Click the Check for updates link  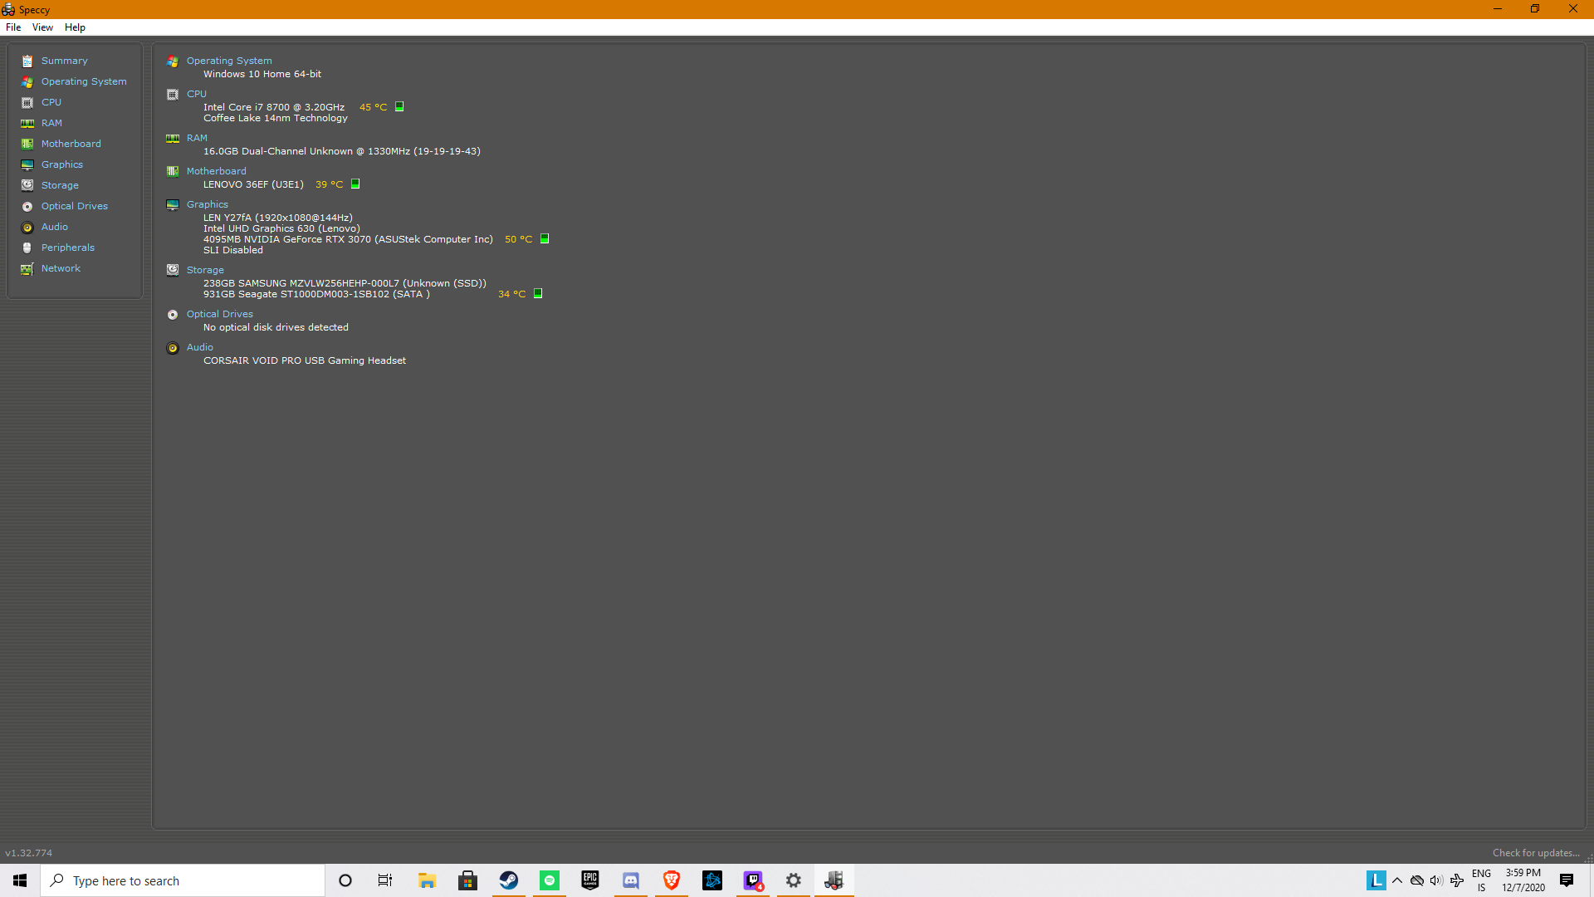(1535, 853)
